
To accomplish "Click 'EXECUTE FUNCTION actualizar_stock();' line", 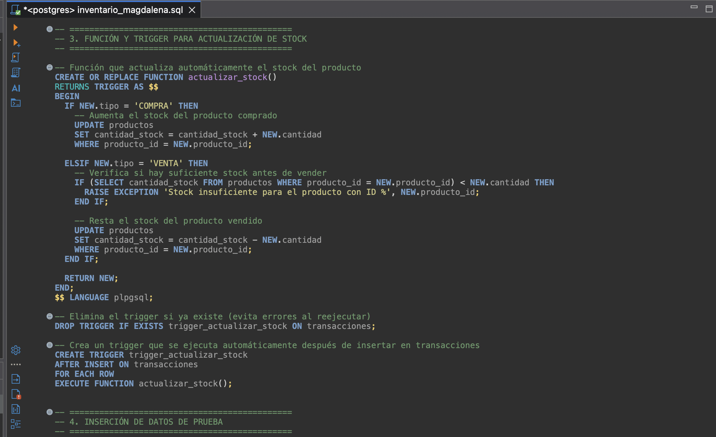I will (143, 384).
